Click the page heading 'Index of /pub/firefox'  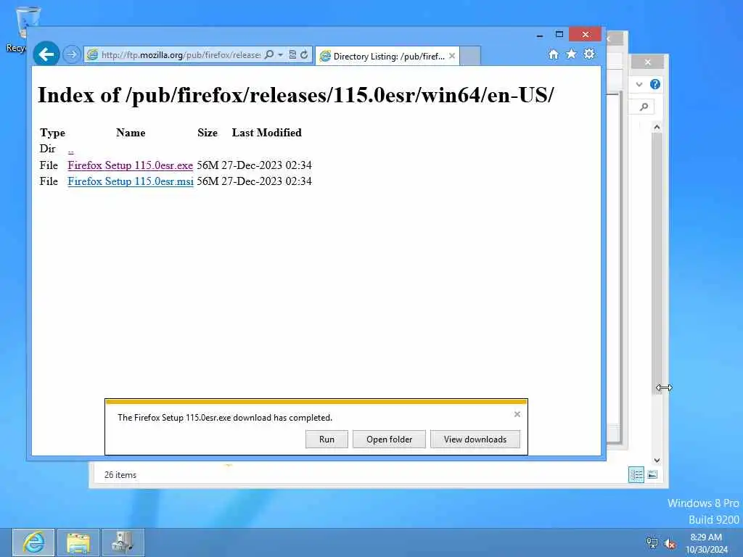coord(296,95)
